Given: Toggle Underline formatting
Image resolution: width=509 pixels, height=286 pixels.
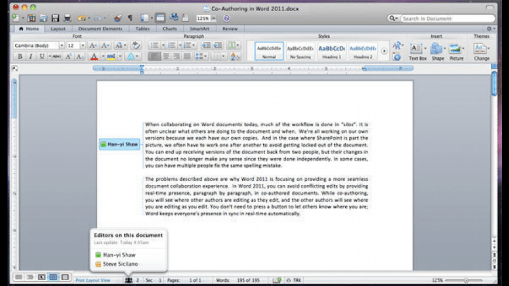Looking at the screenshot, I should [x=42, y=57].
